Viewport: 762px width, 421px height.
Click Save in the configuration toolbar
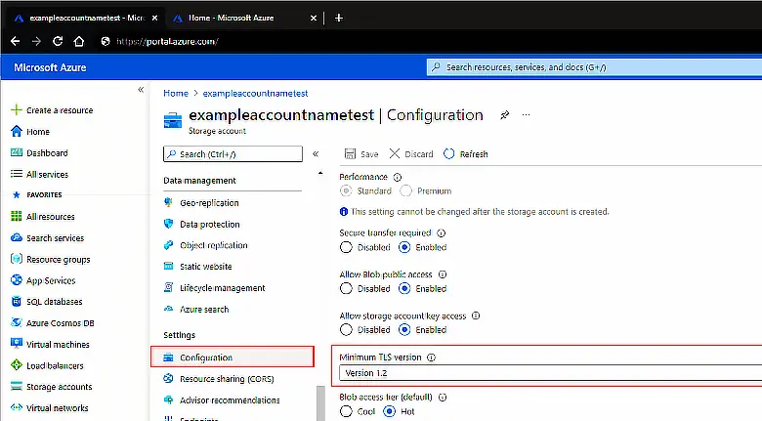(x=361, y=154)
